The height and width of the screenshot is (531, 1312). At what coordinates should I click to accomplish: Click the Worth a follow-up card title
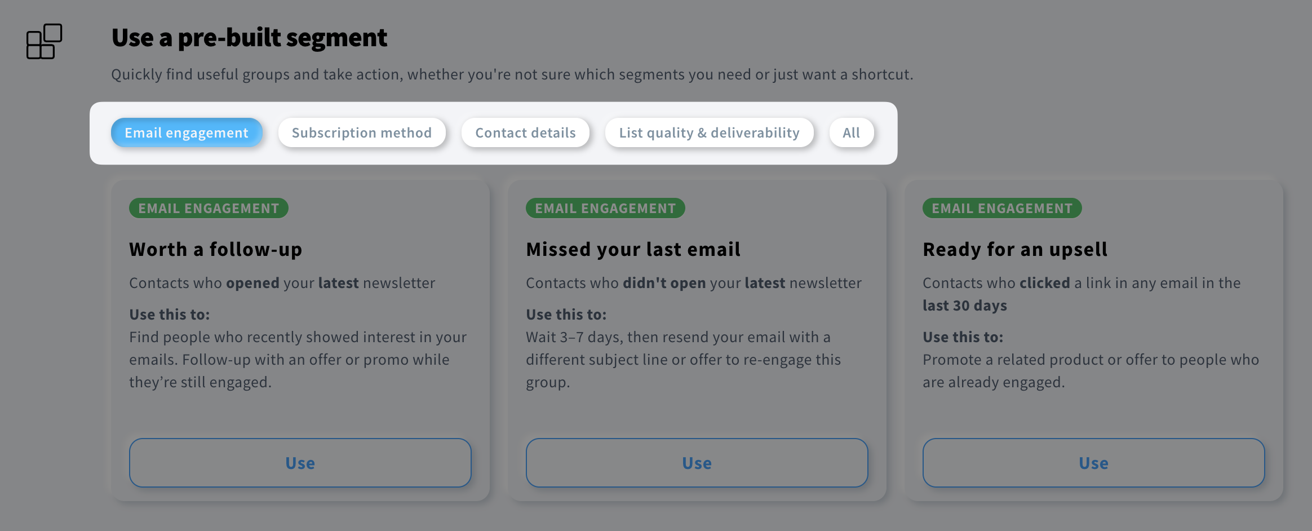click(215, 250)
